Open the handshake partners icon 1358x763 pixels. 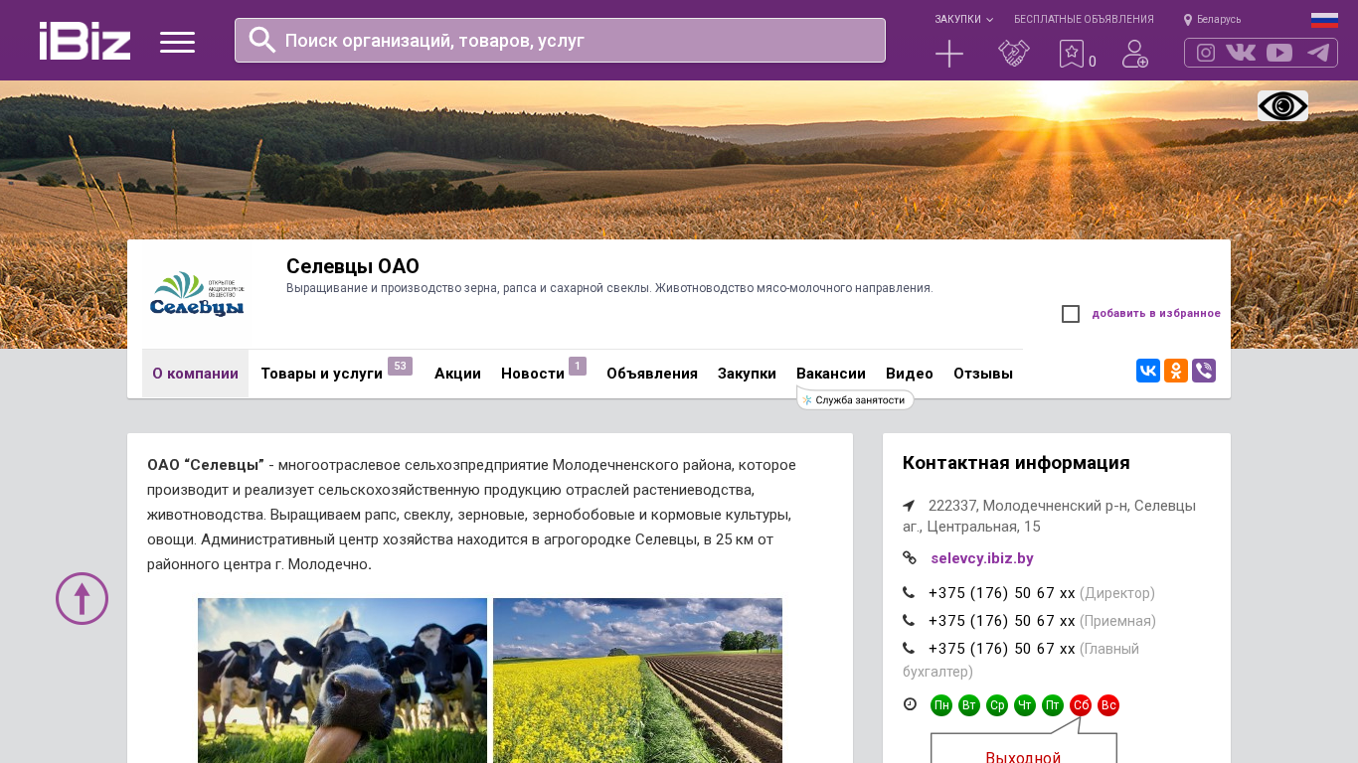coord(1014,54)
